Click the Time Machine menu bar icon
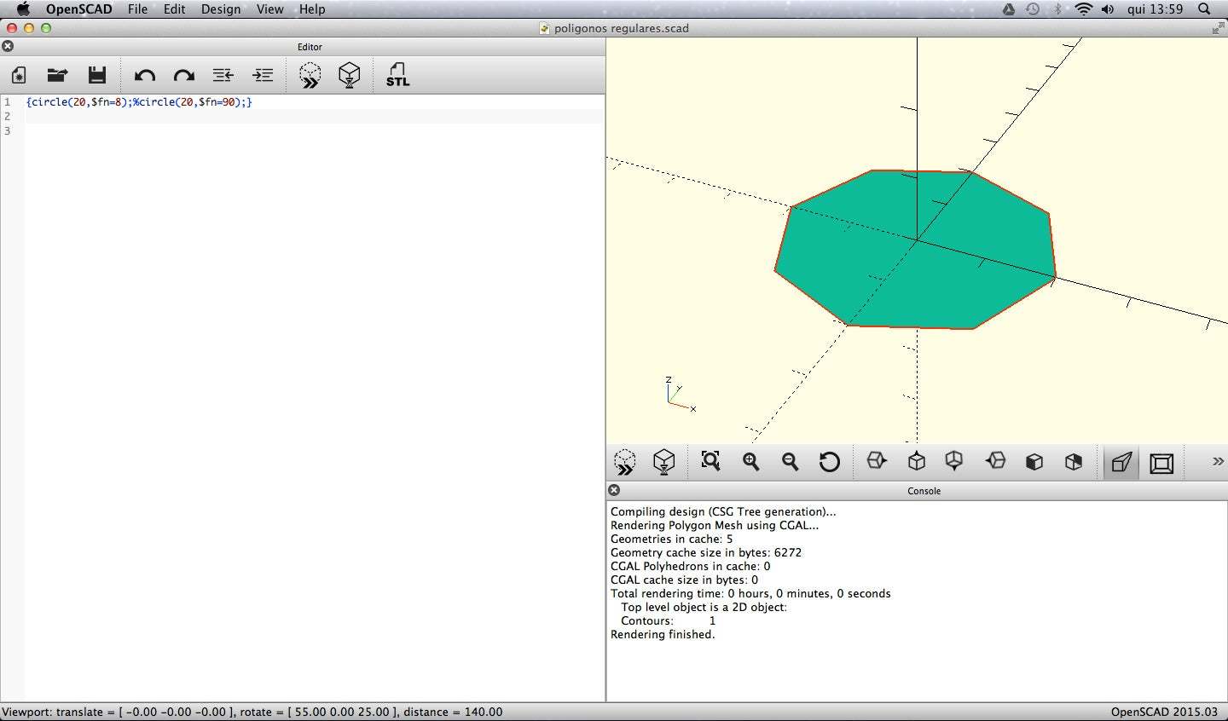The height and width of the screenshot is (721, 1228). coord(1033,9)
